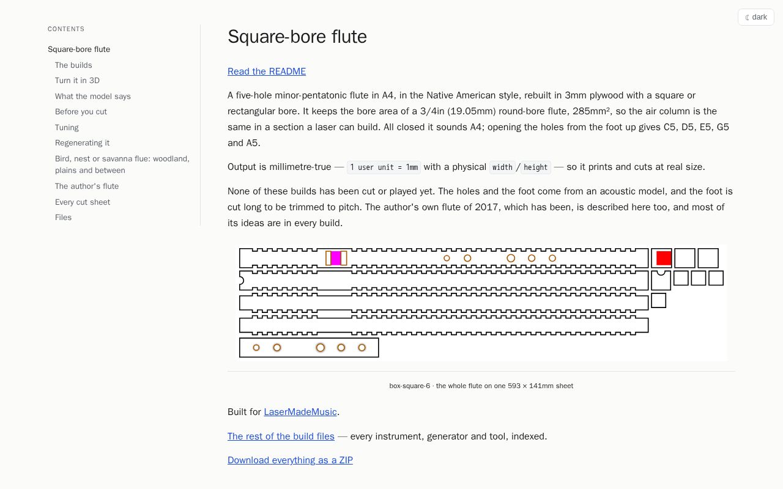Go to Every cut sheet section
The width and height of the screenshot is (783, 489).
click(83, 202)
